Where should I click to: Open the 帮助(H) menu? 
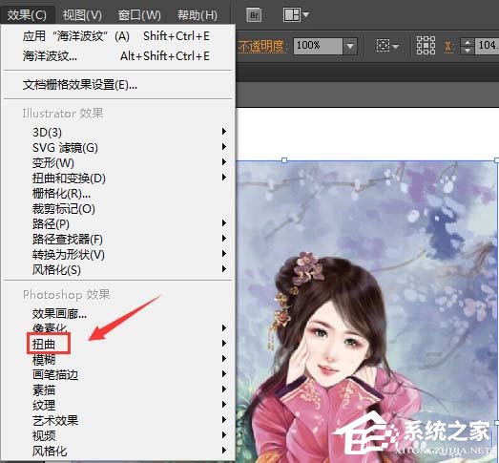click(x=198, y=15)
